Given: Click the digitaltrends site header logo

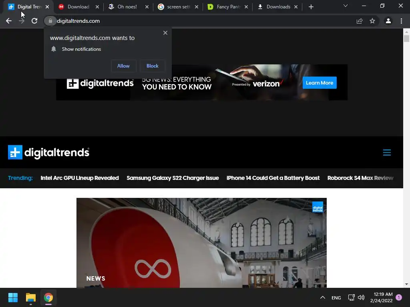Looking at the screenshot, I should [48, 152].
